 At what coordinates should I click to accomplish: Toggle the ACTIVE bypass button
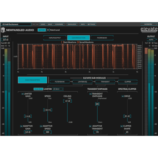click(x=41, y=30)
